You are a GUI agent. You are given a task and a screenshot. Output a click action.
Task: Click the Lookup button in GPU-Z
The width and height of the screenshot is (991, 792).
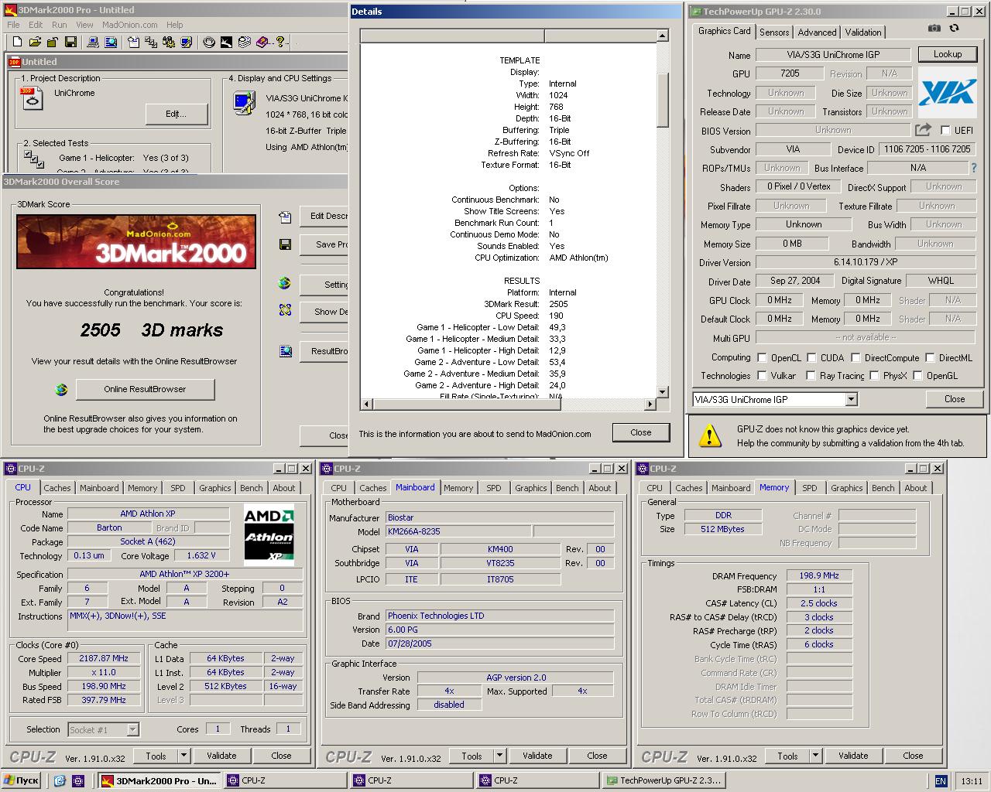(x=947, y=54)
